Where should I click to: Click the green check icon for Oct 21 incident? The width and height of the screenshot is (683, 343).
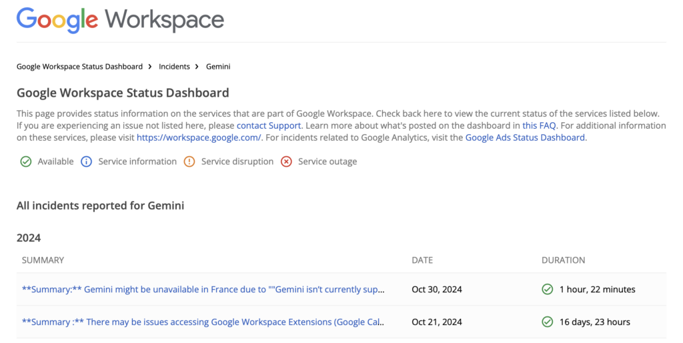pyautogui.click(x=547, y=322)
